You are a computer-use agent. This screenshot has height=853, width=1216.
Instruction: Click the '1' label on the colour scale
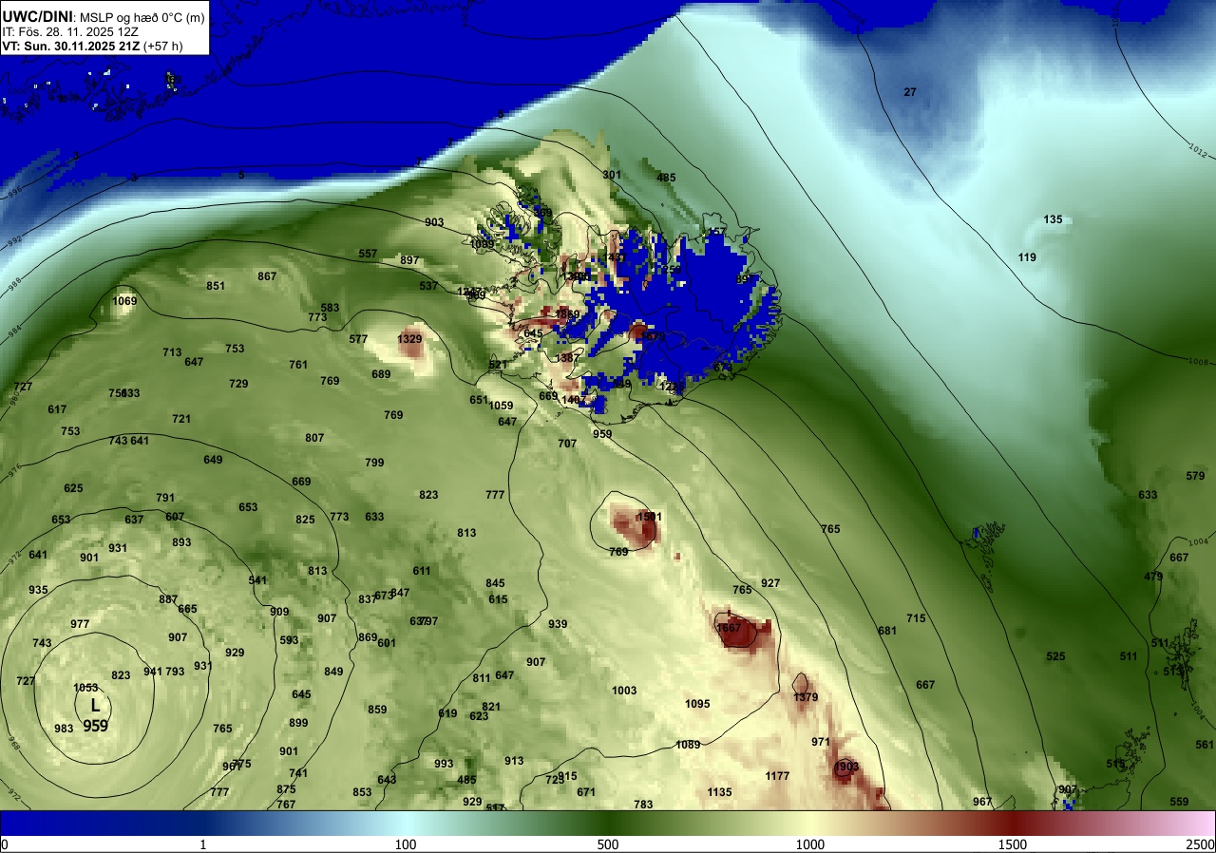coord(203,844)
